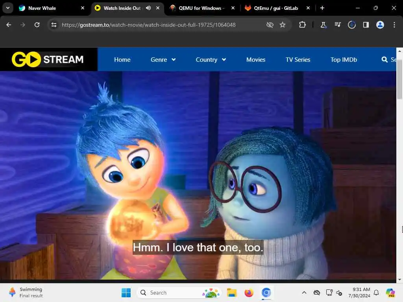Open the Chrome Labs flask icon
This screenshot has height=302, width=403.
click(x=324, y=25)
